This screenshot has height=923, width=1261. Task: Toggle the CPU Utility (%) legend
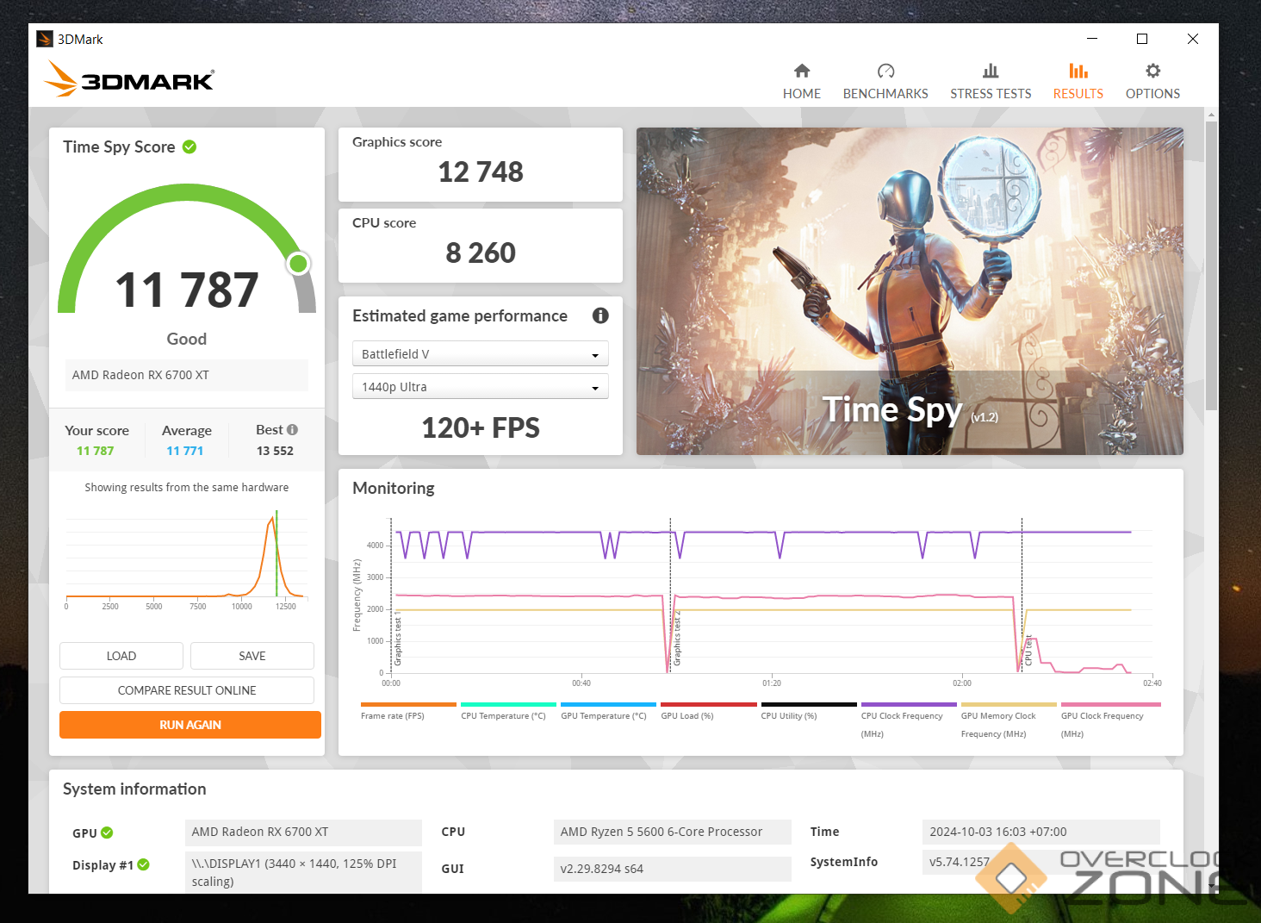click(809, 712)
